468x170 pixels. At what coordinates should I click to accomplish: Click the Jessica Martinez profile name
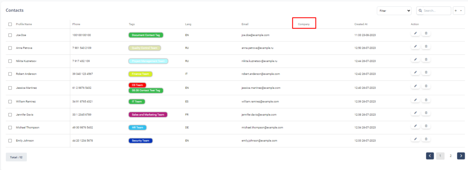[x=26, y=88]
